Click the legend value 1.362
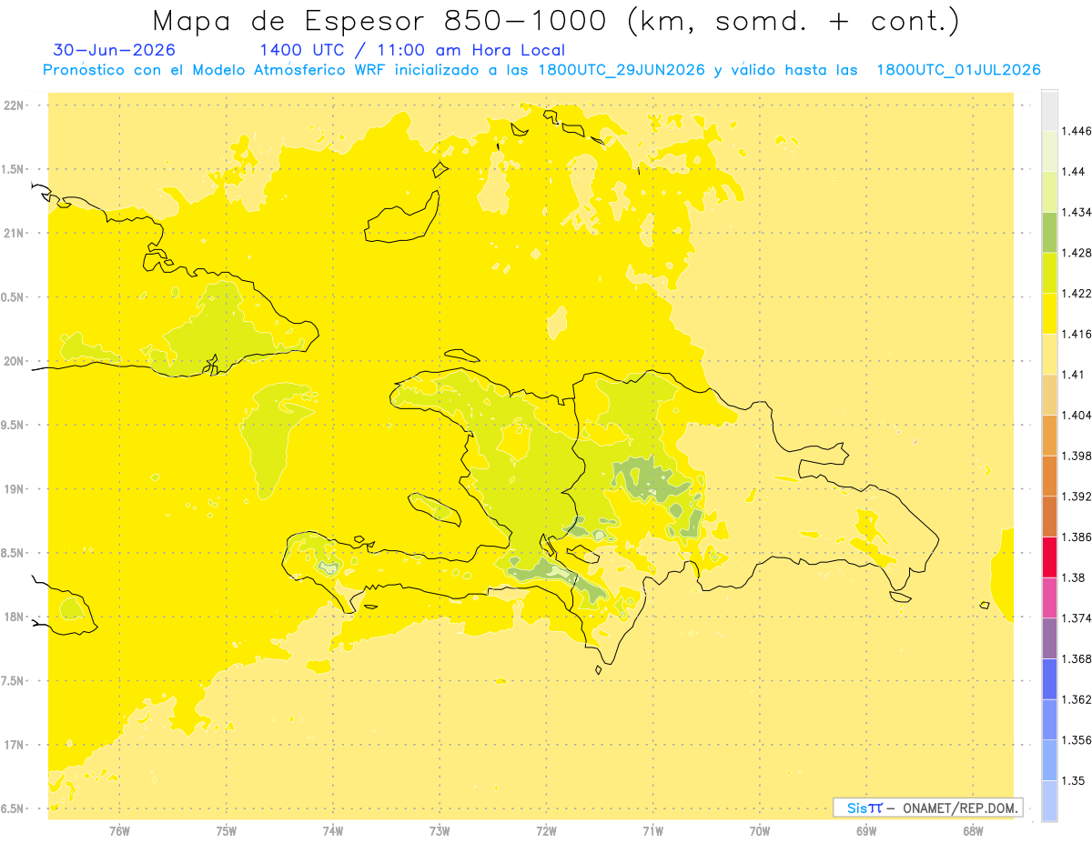This screenshot has height=843, width=1092. pyautogui.click(x=1078, y=699)
